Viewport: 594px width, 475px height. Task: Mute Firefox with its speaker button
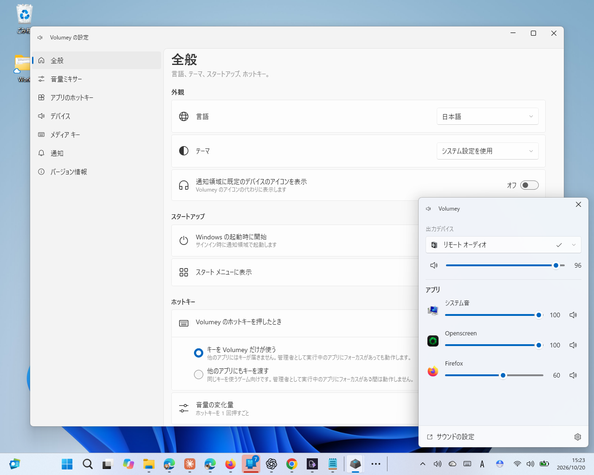tap(573, 375)
